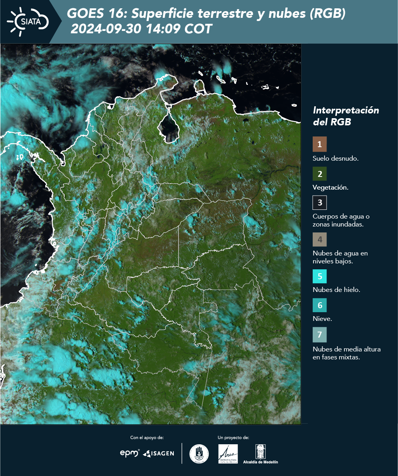Screen dimensions: 398x476
Task: Click the Área Metropolitana logo
Action: coord(228,453)
